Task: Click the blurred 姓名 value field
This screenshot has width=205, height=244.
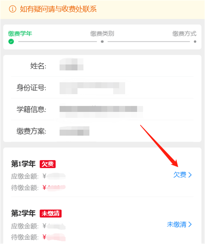Action: [x=71, y=64]
